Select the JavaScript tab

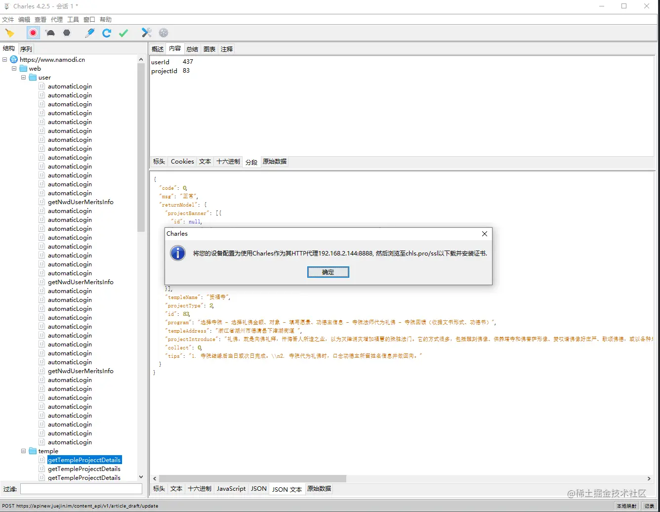point(231,489)
